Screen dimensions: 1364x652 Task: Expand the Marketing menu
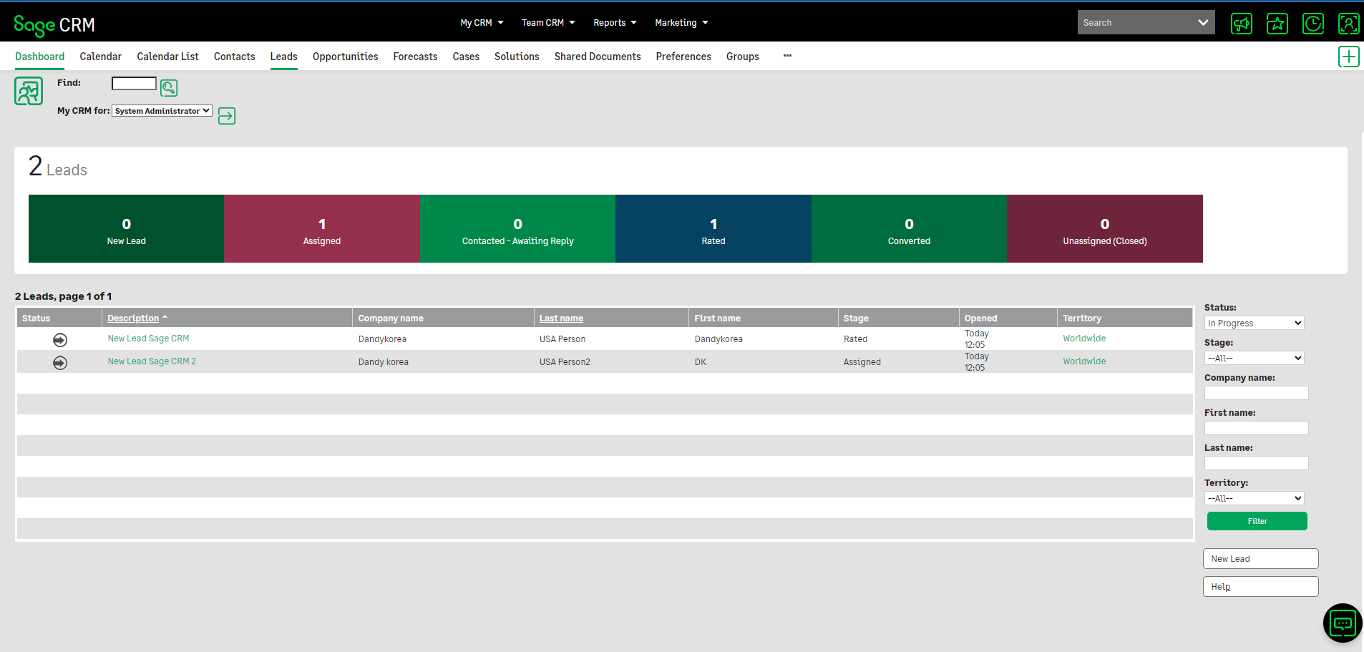(x=681, y=23)
